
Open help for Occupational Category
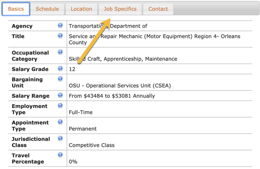[60, 52]
